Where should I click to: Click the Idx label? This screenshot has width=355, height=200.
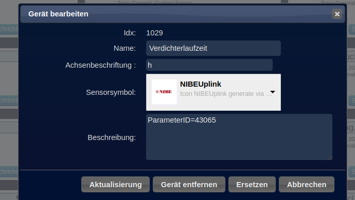[x=130, y=33]
